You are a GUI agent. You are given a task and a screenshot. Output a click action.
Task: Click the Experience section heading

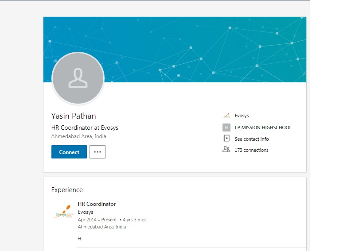pos(67,190)
